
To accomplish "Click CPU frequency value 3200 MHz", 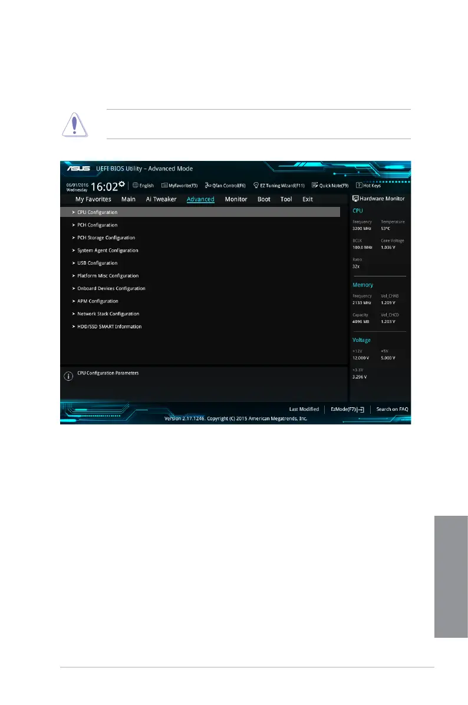I will point(362,228).
